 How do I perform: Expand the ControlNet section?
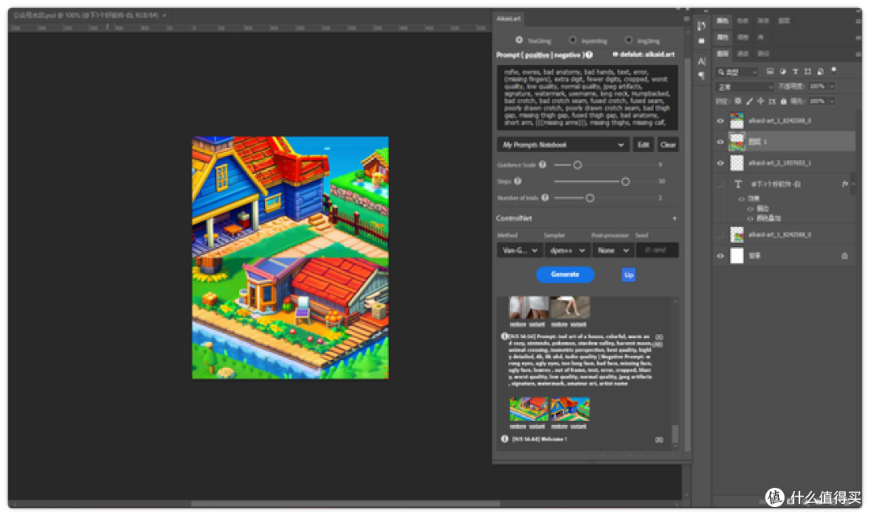pyautogui.click(x=674, y=218)
